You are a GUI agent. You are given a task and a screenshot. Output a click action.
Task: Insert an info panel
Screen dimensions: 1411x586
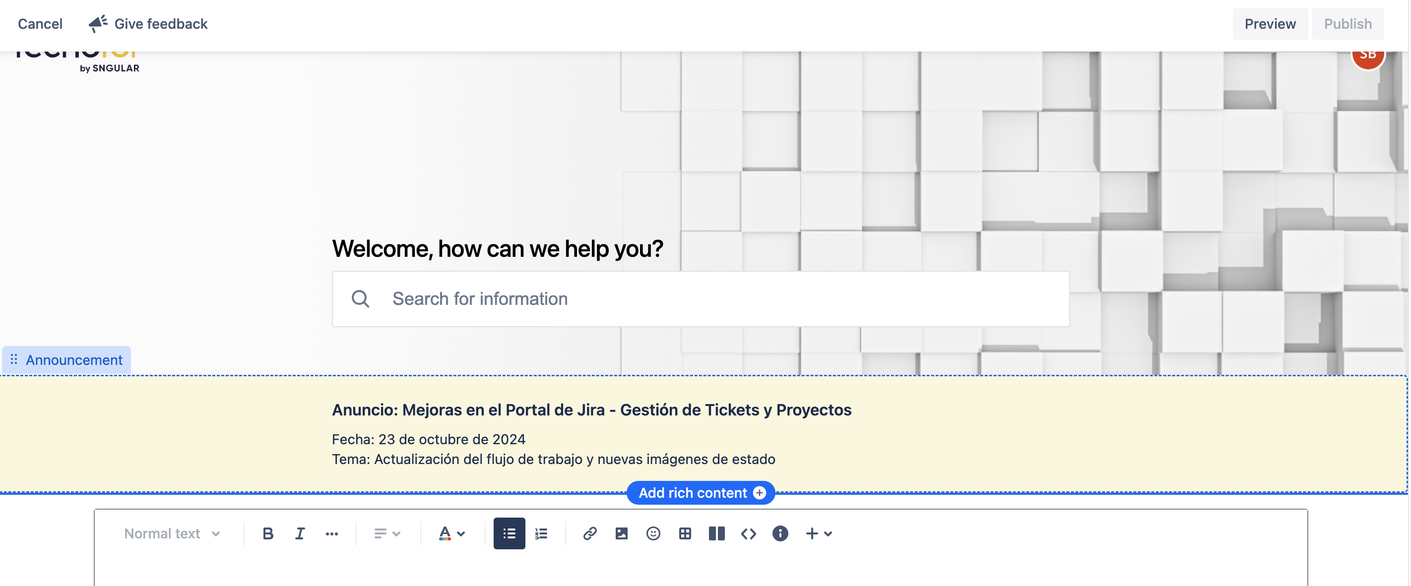click(x=780, y=533)
